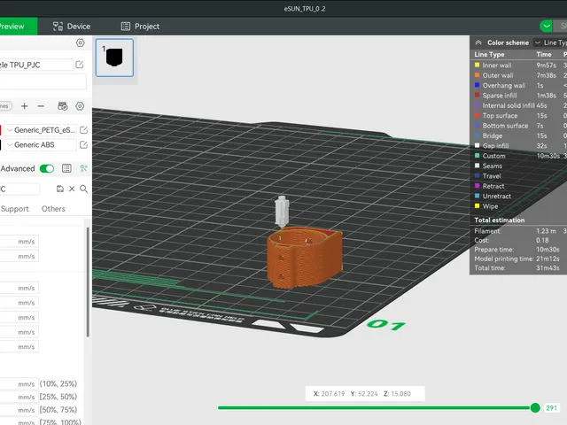Image resolution: width=567 pixels, height=425 pixels.
Task: Click Filament length 1.23 m value
Action: coord(546,231)
